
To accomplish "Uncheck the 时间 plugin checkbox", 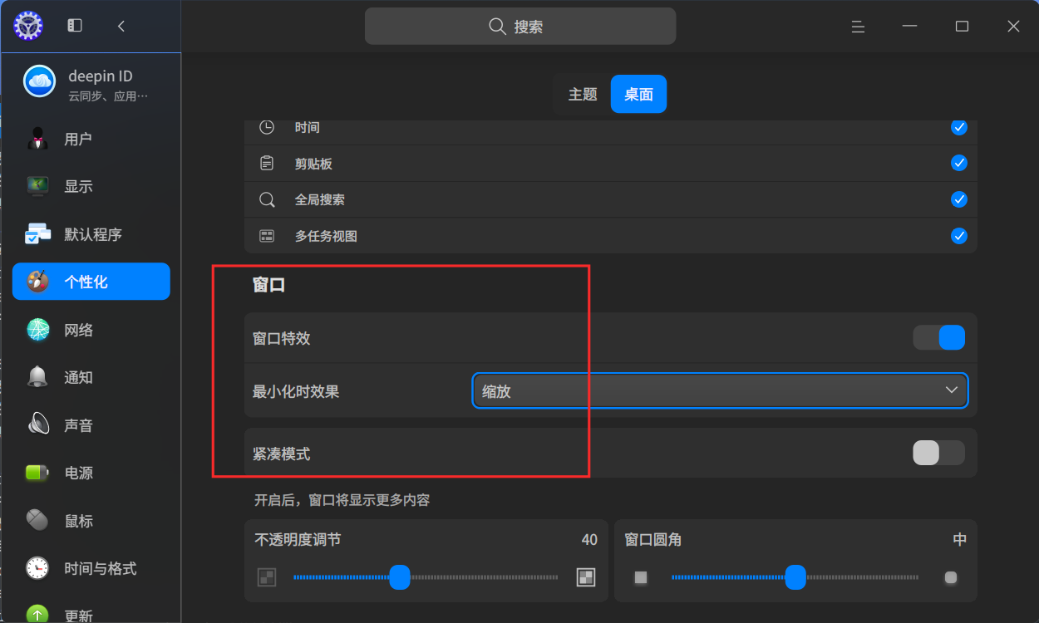I will [x=959, y=127].
